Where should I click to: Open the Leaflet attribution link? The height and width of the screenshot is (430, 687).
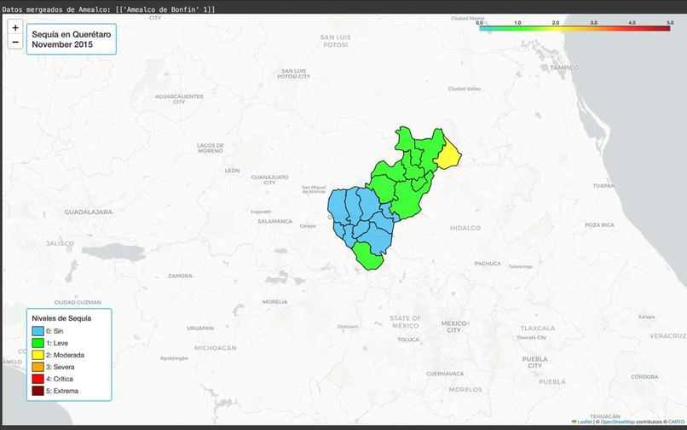585,422
